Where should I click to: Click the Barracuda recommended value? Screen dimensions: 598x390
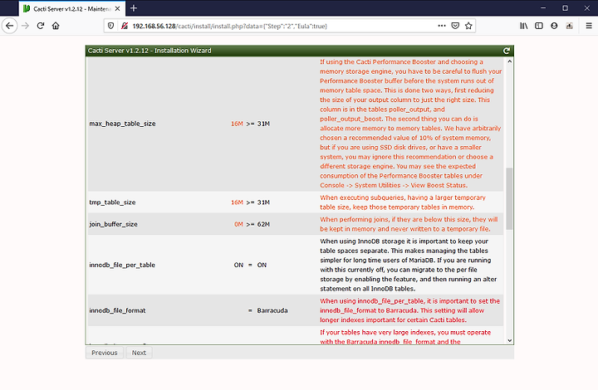click(272, 311)
